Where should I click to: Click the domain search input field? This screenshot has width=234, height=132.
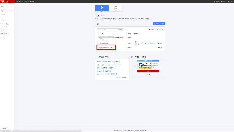click(107, 30)
